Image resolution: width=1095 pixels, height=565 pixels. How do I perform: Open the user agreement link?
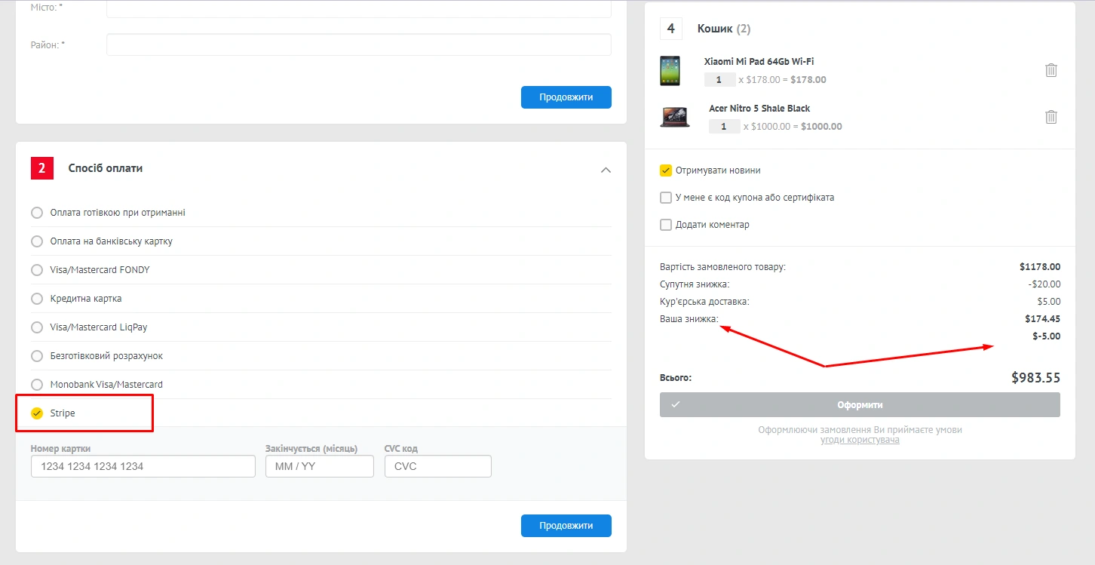(x=860, y=440)
